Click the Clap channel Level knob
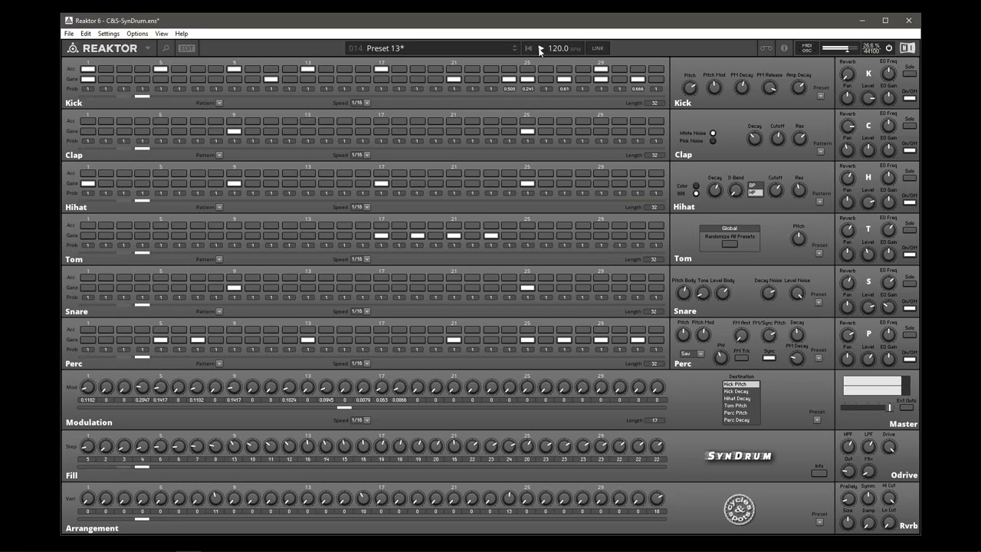This screenshot has height=552, width=981. [x=868, y=150]
